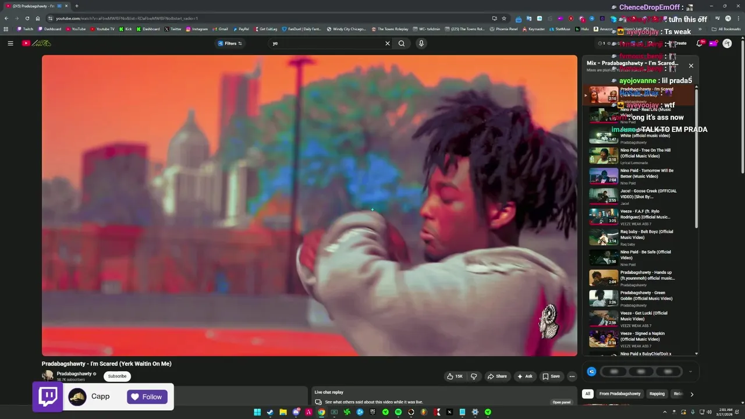Open the Gmail bookmark

[x=220, y=29]
